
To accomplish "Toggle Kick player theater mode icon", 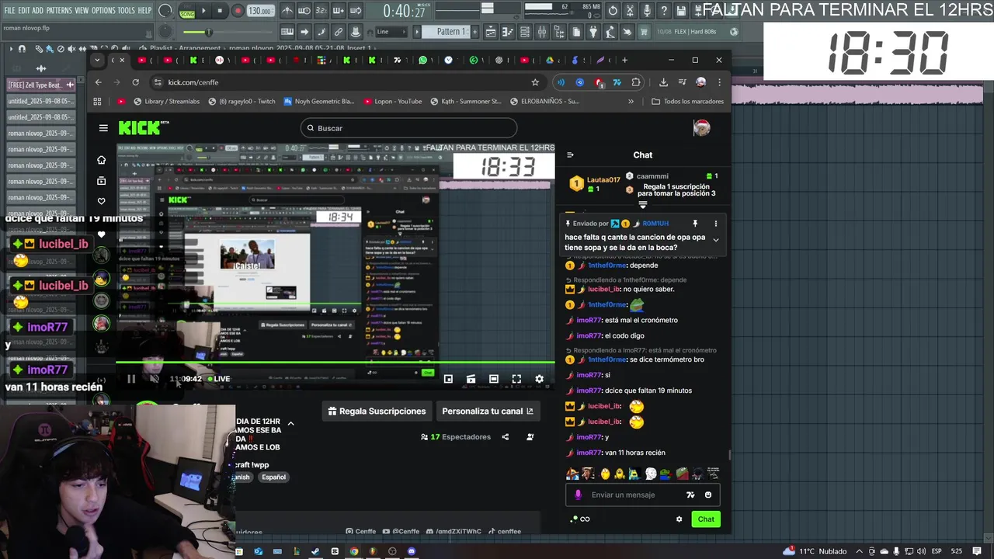I will point(494,379).
